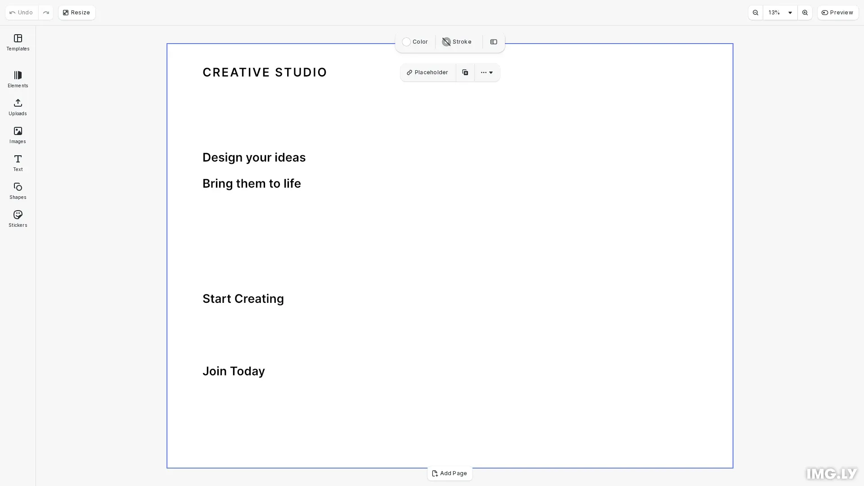Click the zoom out magnifier
Viewport: 864px width, 486px height.
click(x=755, y=13)
